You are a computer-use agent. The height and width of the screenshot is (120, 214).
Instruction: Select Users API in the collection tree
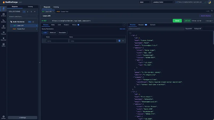pyautogui.click(x=24, y=25)
